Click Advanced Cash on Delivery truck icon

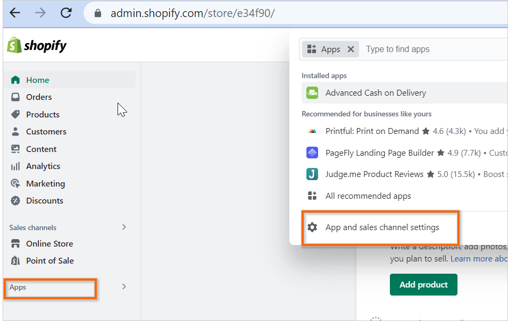click(x=312, y=93)
